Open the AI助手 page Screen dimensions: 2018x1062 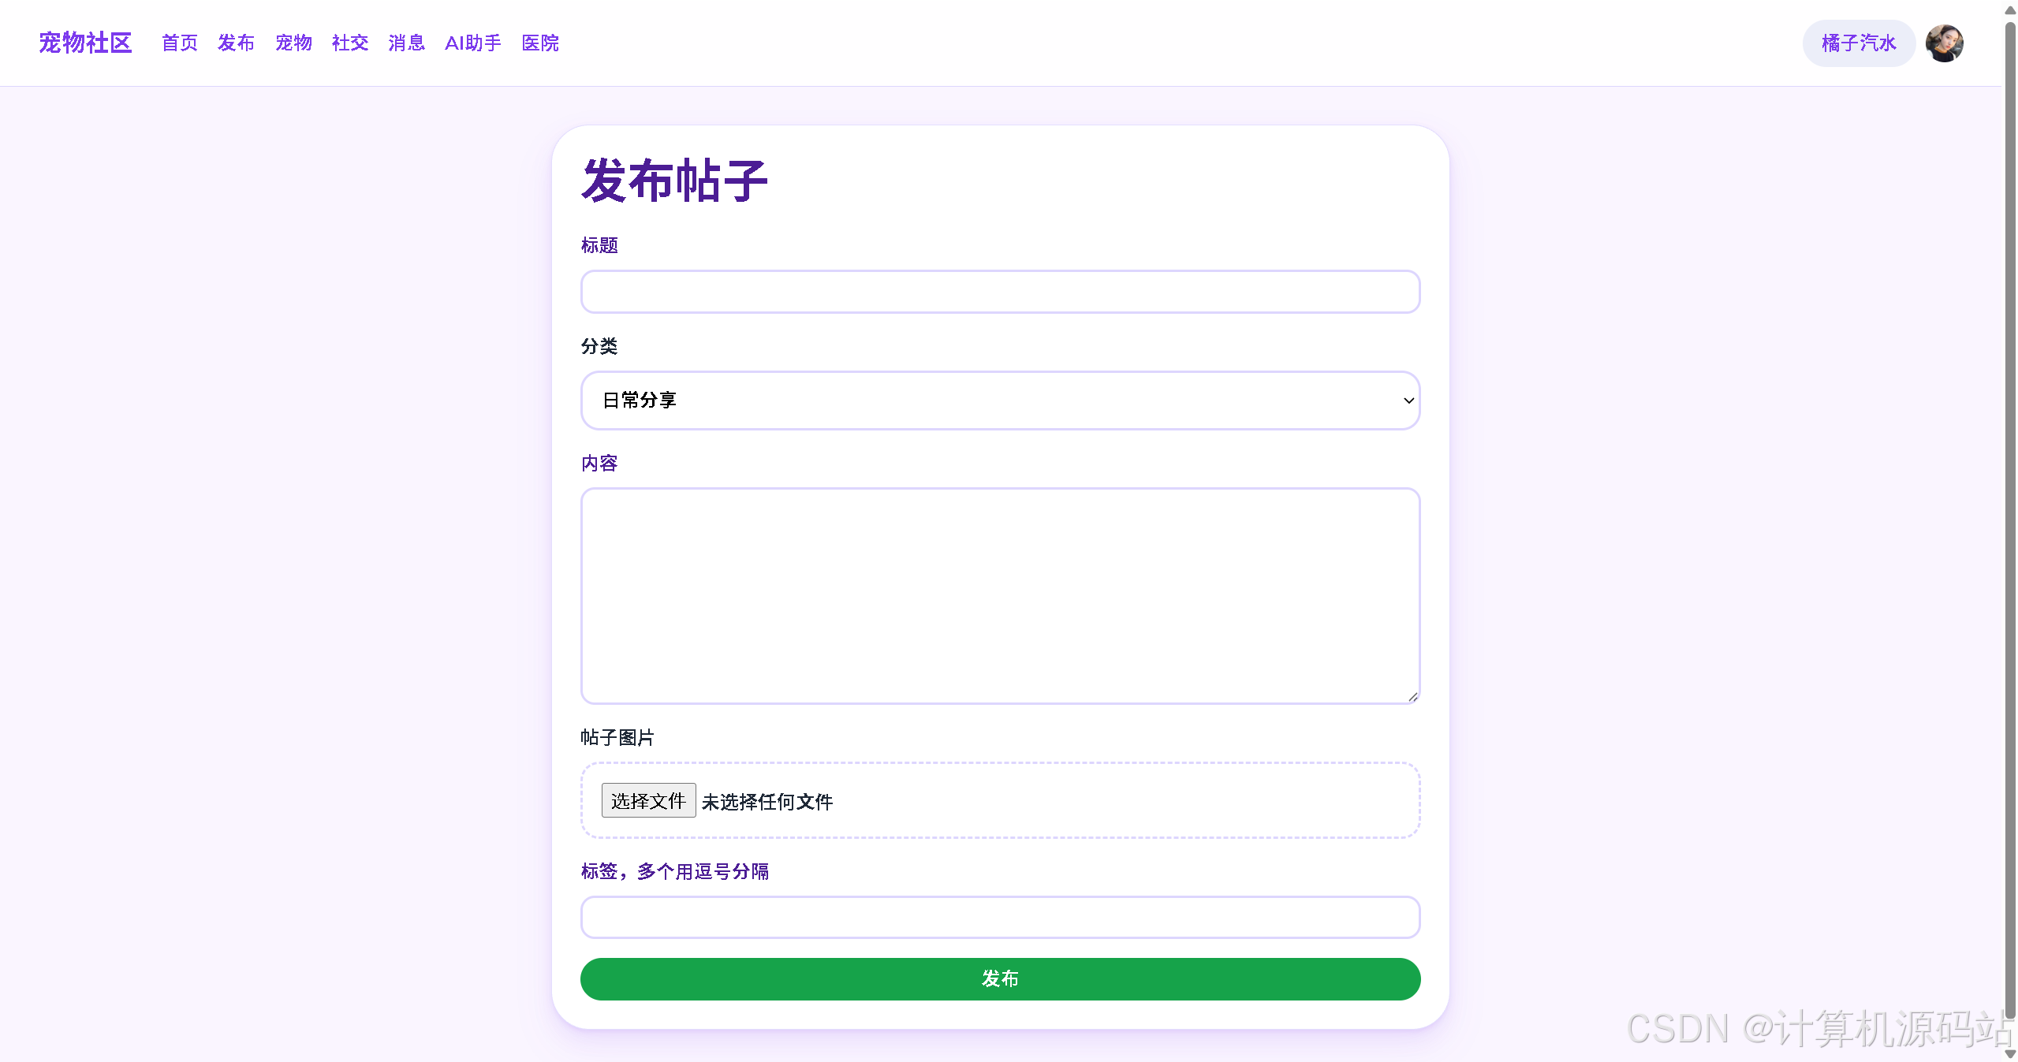point(473,43)
